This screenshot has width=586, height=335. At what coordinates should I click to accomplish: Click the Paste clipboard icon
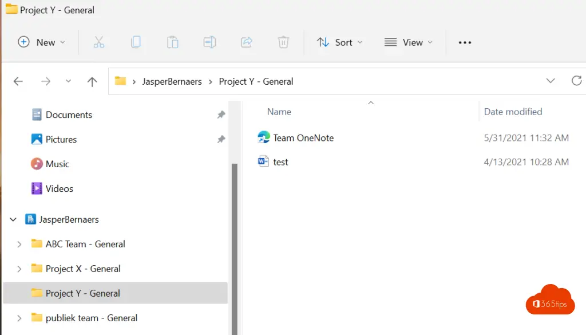172,42
